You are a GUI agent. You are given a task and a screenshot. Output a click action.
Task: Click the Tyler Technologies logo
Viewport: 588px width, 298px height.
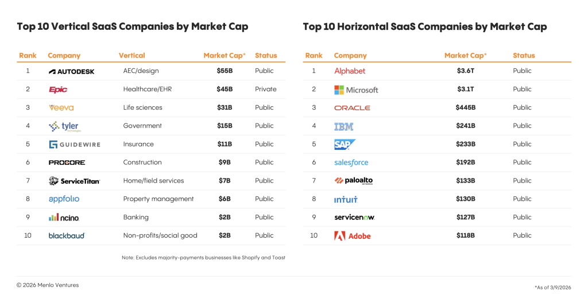64,126
